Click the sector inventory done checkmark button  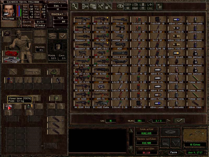click(179, 121)
